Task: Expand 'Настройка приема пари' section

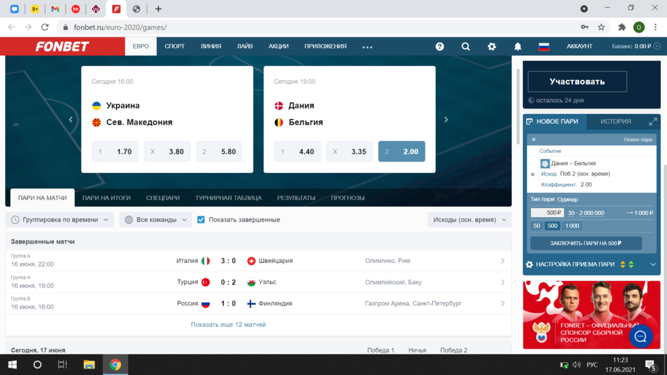Action: 653,264
